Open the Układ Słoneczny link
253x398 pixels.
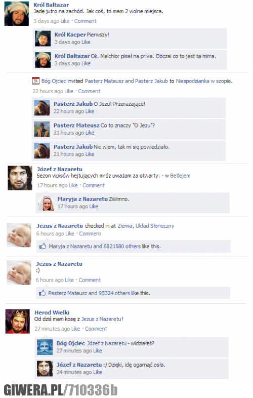click(155, 226)
